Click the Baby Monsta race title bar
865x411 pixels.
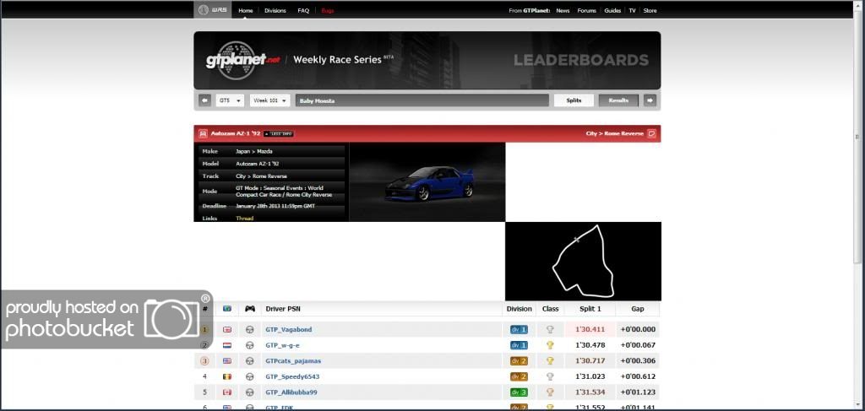tap(422, 100)
